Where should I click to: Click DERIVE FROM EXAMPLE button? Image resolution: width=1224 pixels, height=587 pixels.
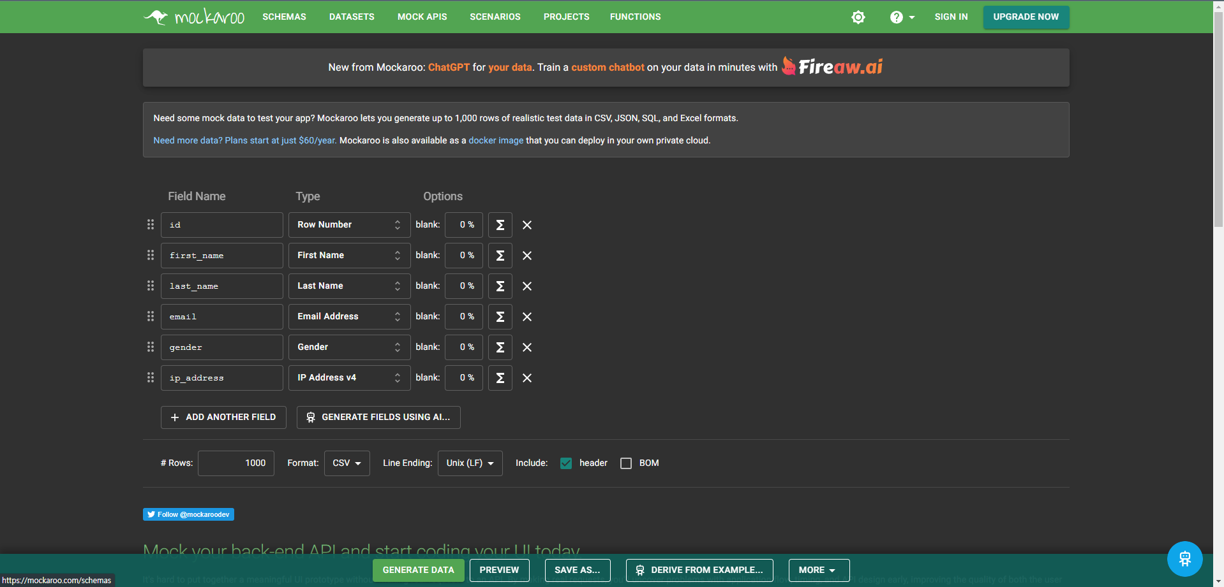(699, 570)
